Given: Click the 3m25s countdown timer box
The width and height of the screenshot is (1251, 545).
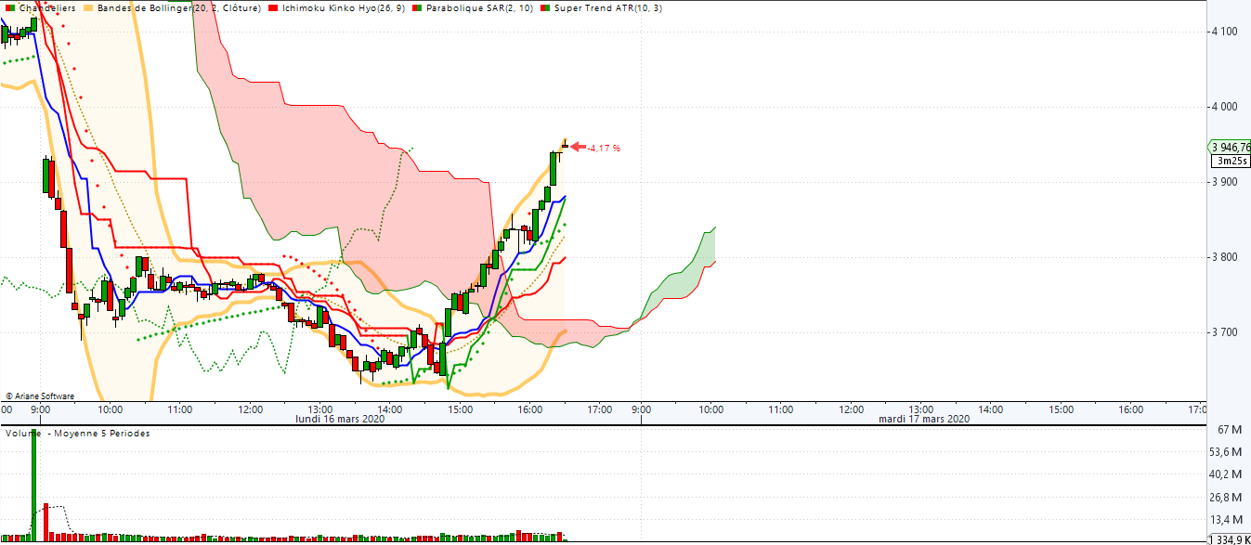Looking at the screenshot, I should [x=1231, y=161].
